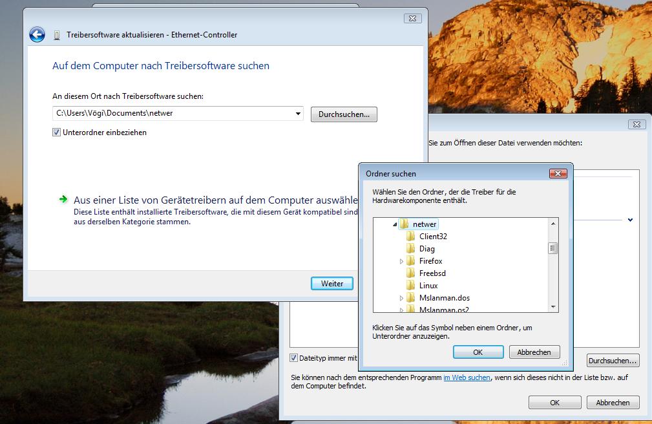Screen dimensions: 652x424
Task: Click the green arrow for driver list option
Action: 63,200
